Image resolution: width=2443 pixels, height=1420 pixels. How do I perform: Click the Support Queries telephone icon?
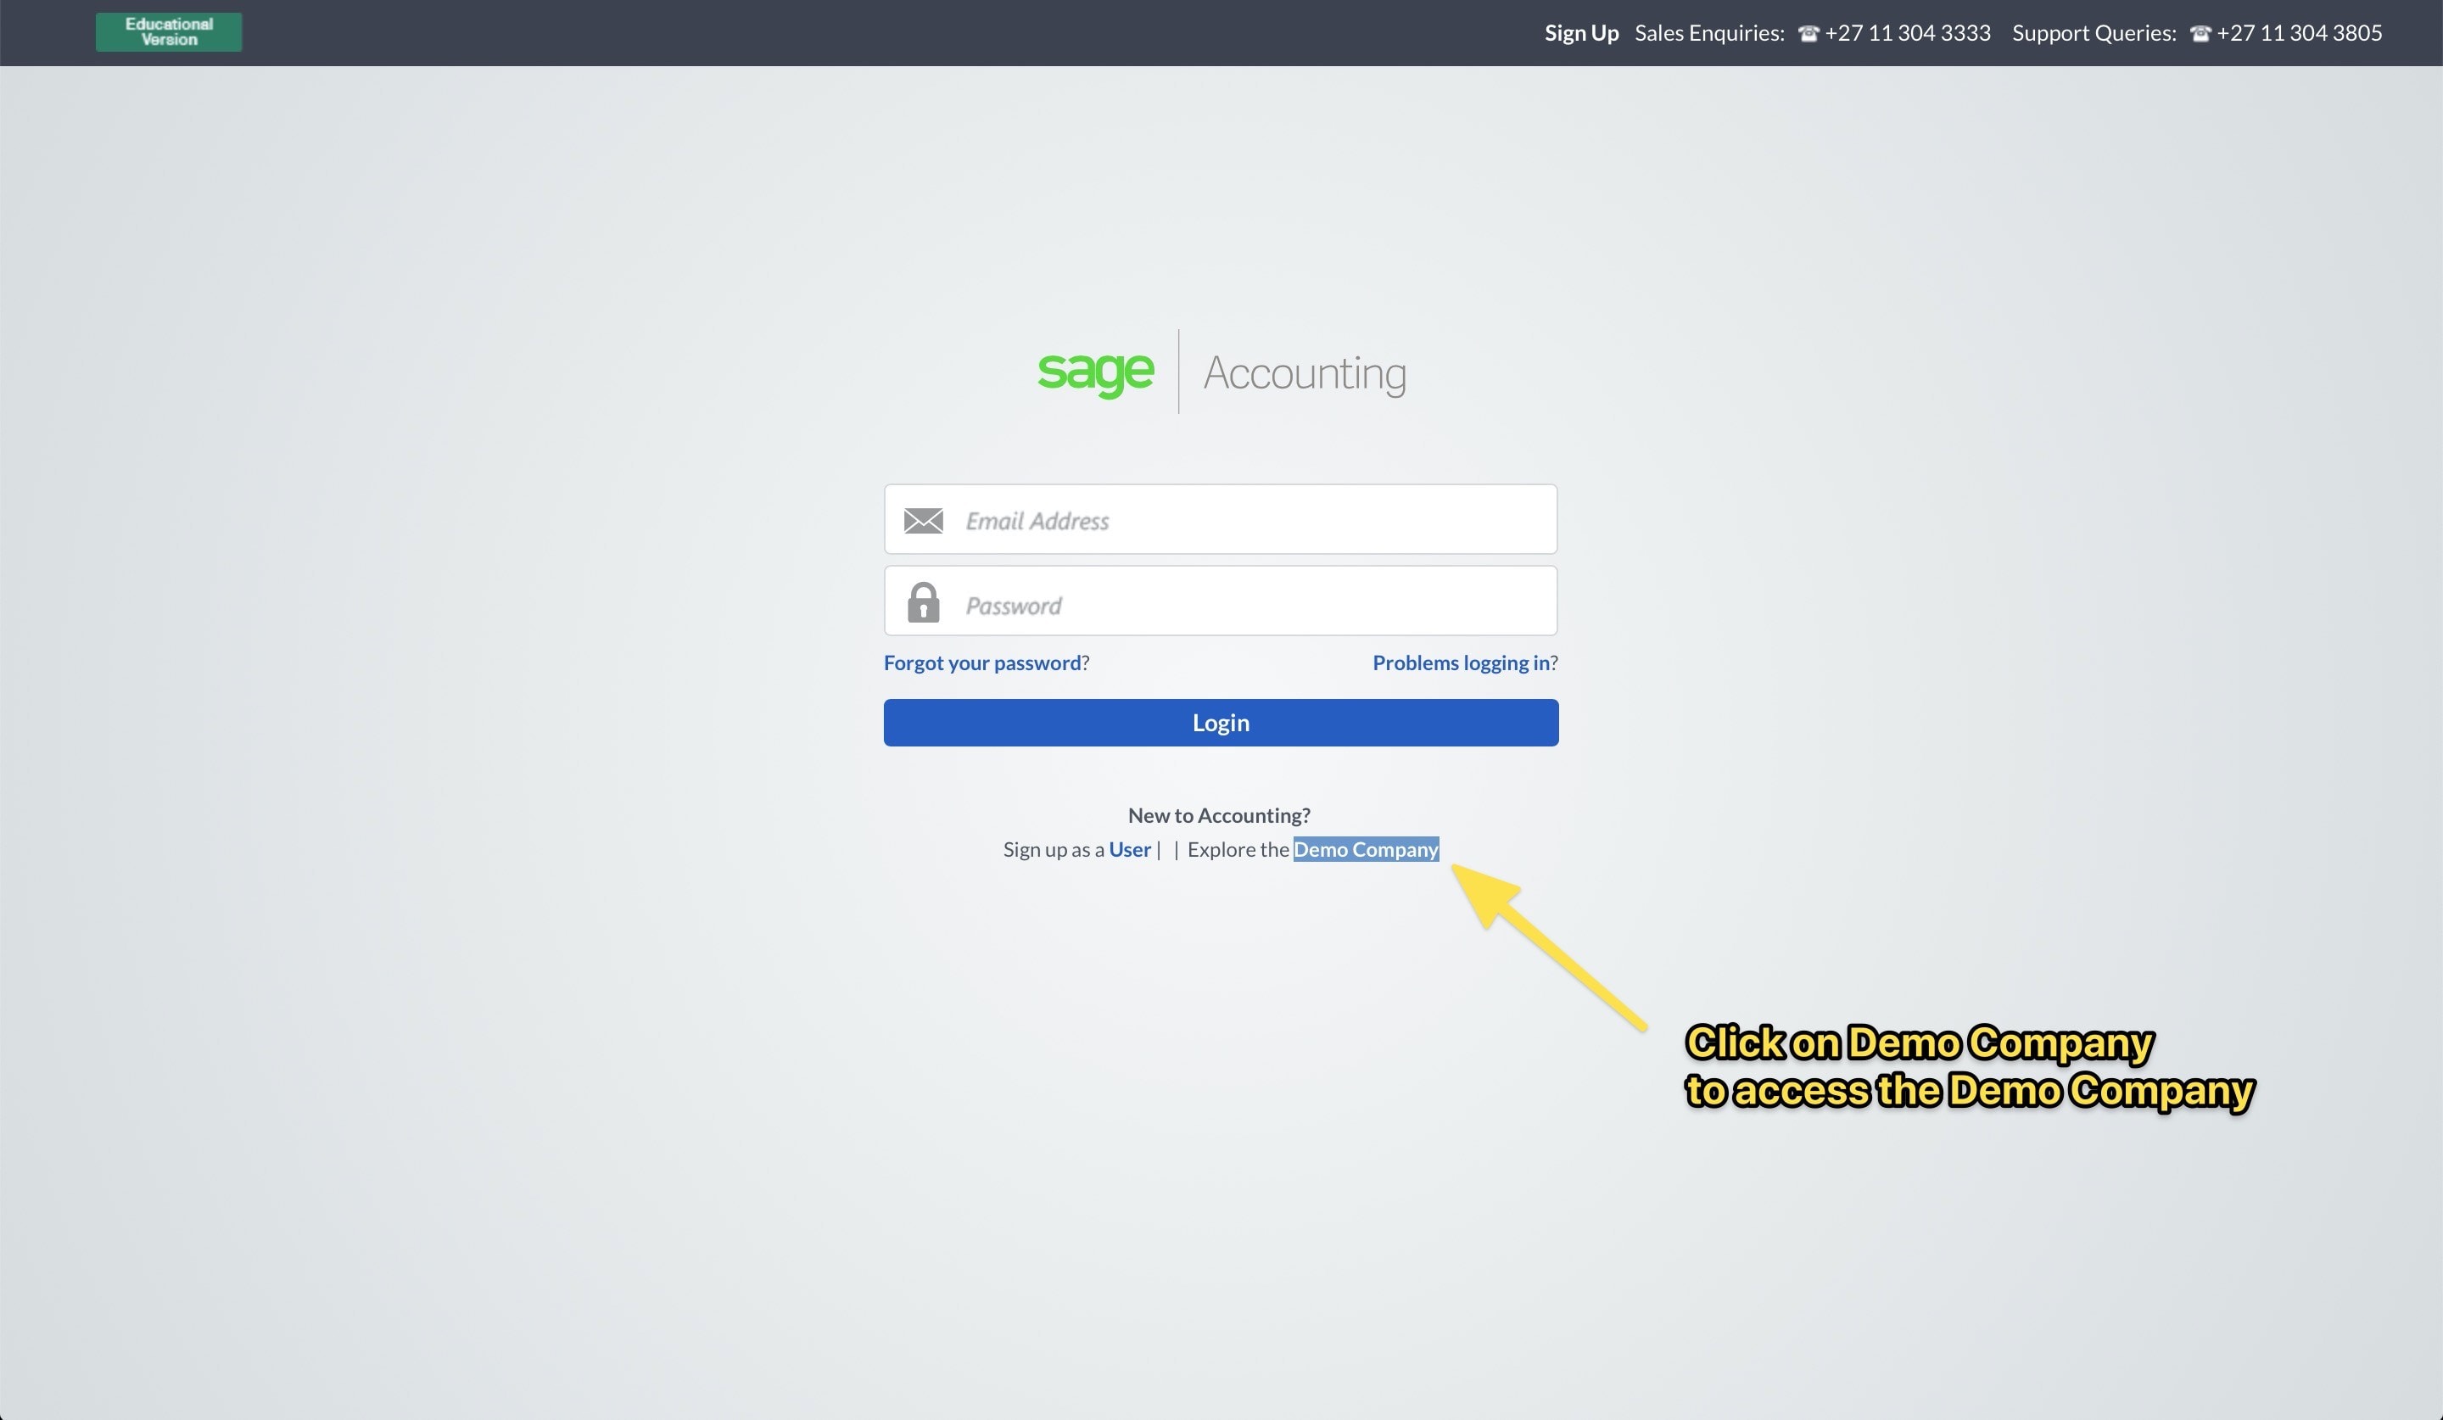click(2200, 34)
